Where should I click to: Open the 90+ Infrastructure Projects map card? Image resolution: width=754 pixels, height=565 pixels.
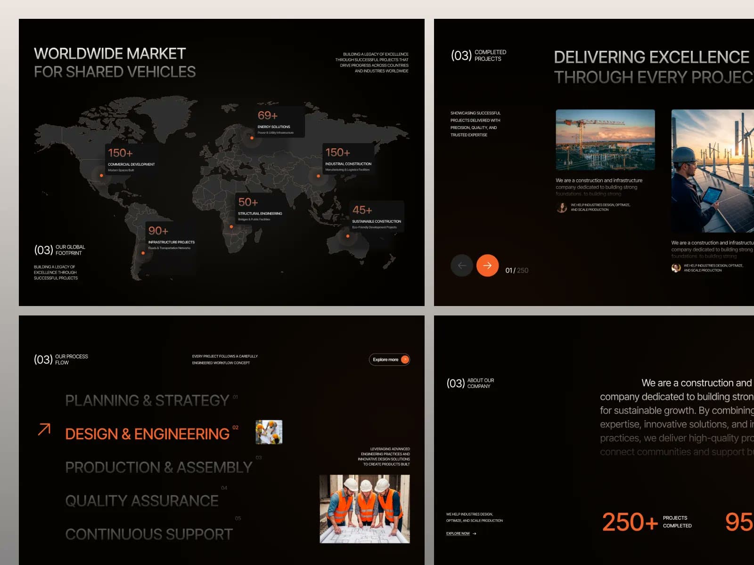pos(171,237)
